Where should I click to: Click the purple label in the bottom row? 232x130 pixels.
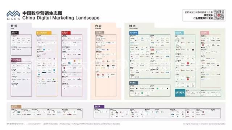tap(99, 107)
